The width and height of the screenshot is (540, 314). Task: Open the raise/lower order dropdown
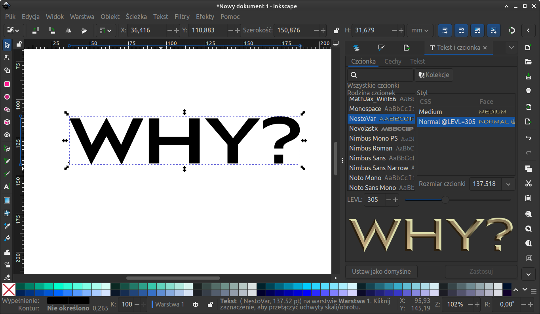[x=106, y=30]
